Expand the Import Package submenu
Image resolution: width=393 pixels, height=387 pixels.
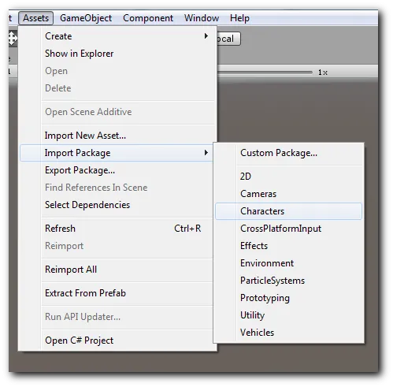pos(117,153)
